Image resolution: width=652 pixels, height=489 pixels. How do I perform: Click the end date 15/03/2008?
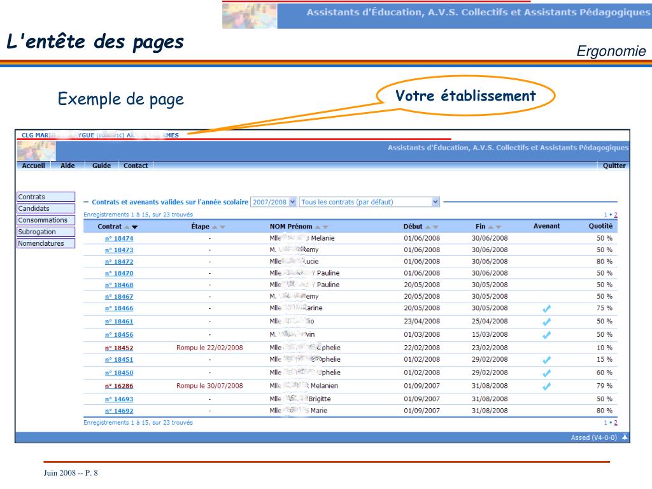pyautogui.click(x=490, y=335)
